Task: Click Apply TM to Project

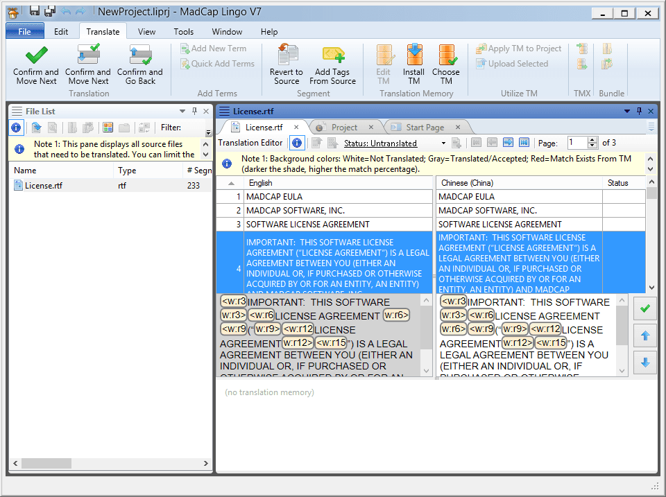Action: click(519, 49)
